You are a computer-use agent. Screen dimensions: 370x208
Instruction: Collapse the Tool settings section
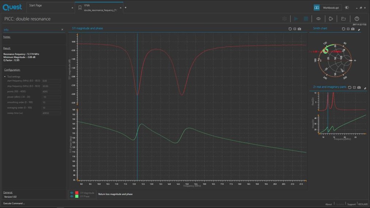(5, 77)
